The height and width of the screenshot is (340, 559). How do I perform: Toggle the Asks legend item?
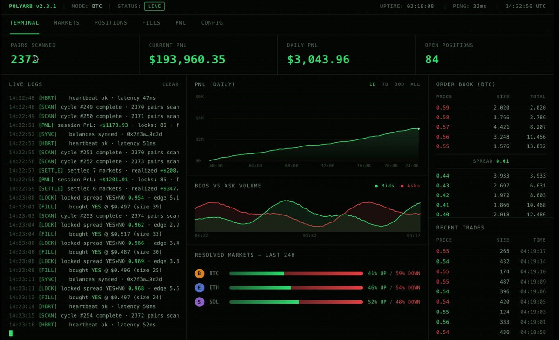[410, 186]
